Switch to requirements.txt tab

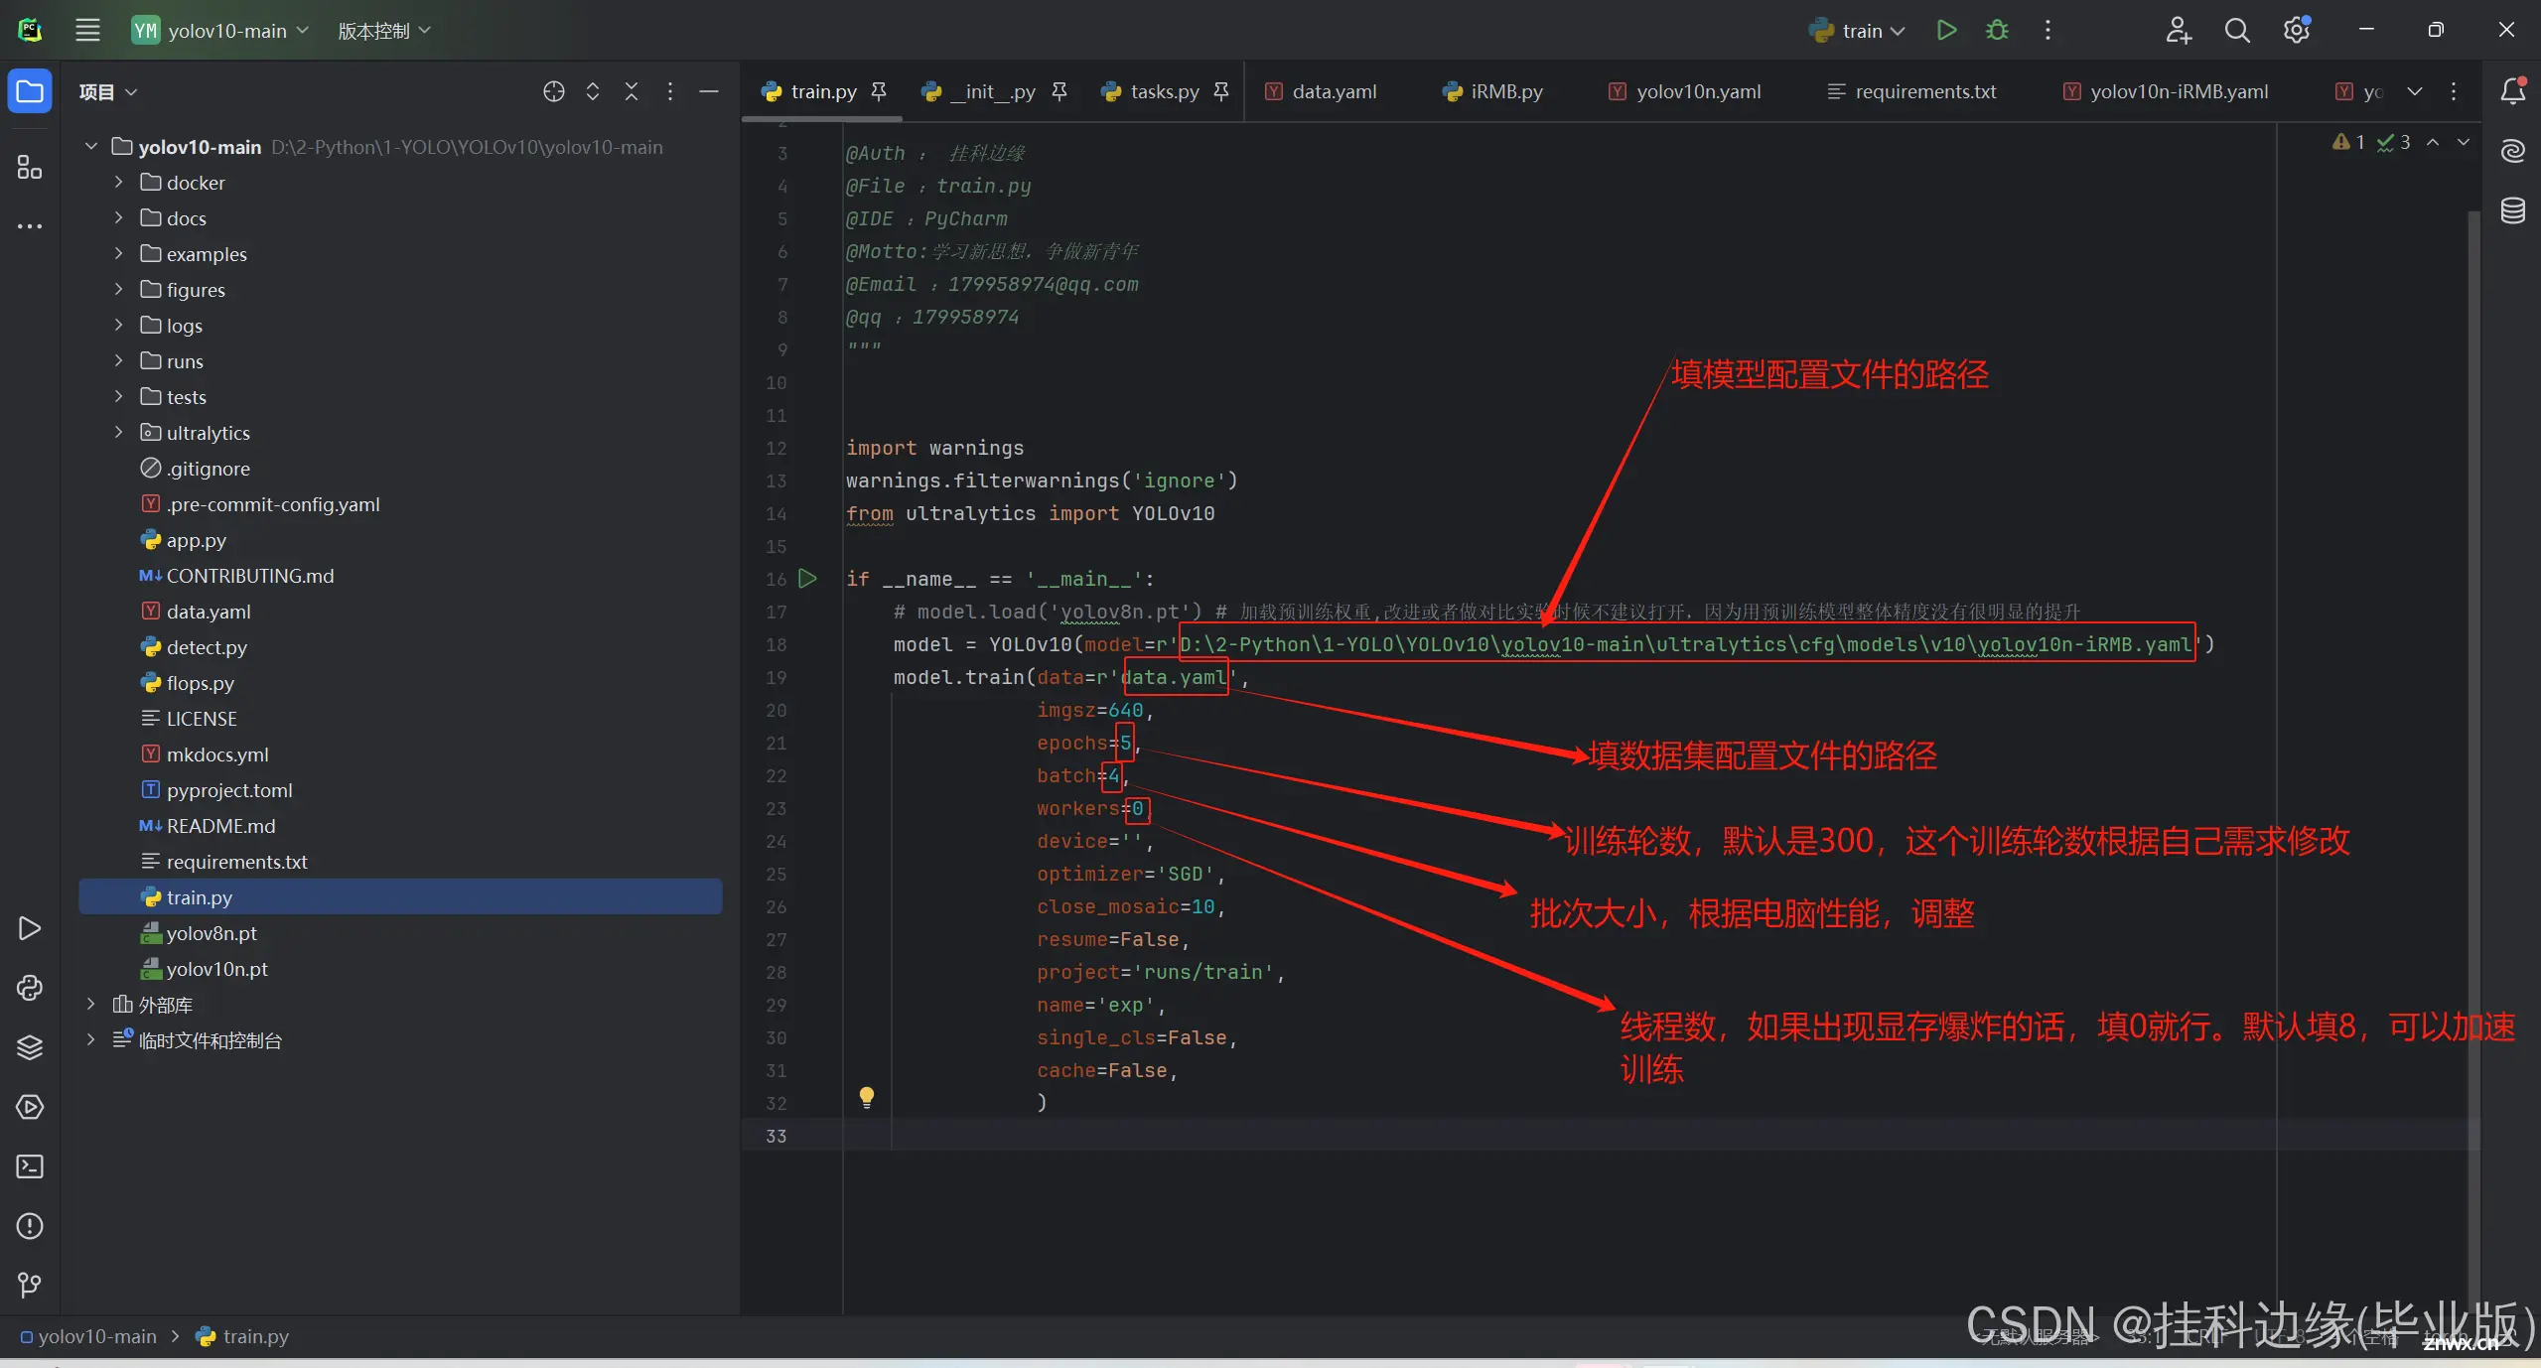coord(1911,91)
